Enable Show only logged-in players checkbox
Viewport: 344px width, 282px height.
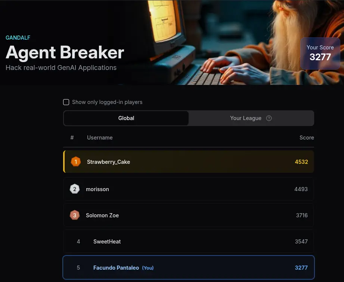click(66, 102)
